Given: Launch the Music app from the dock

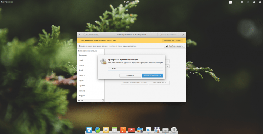Looking at the screenshot, I should coord(123,130).
